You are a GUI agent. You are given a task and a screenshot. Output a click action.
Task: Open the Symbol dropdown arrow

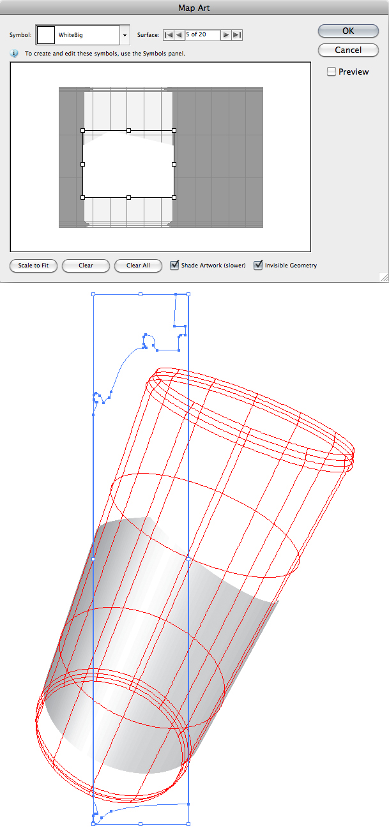point(125,35)
